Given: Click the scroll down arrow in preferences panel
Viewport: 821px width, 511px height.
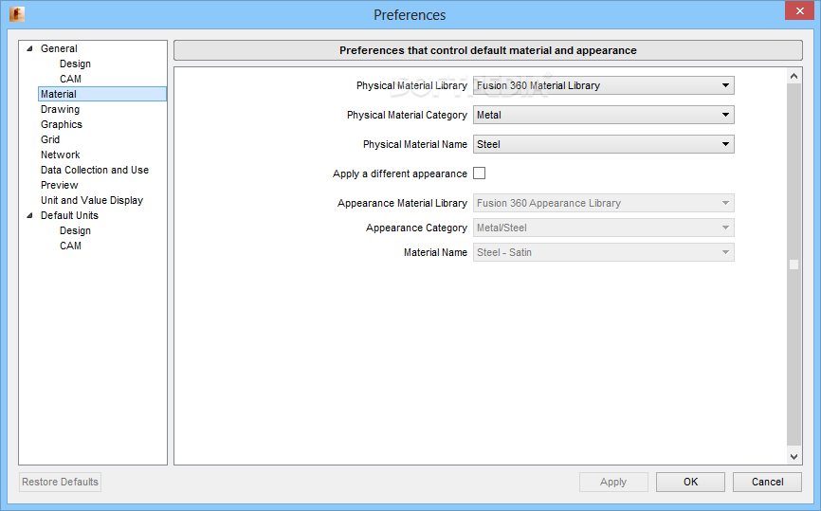Looking at the screenshot, I should [794, 457].
